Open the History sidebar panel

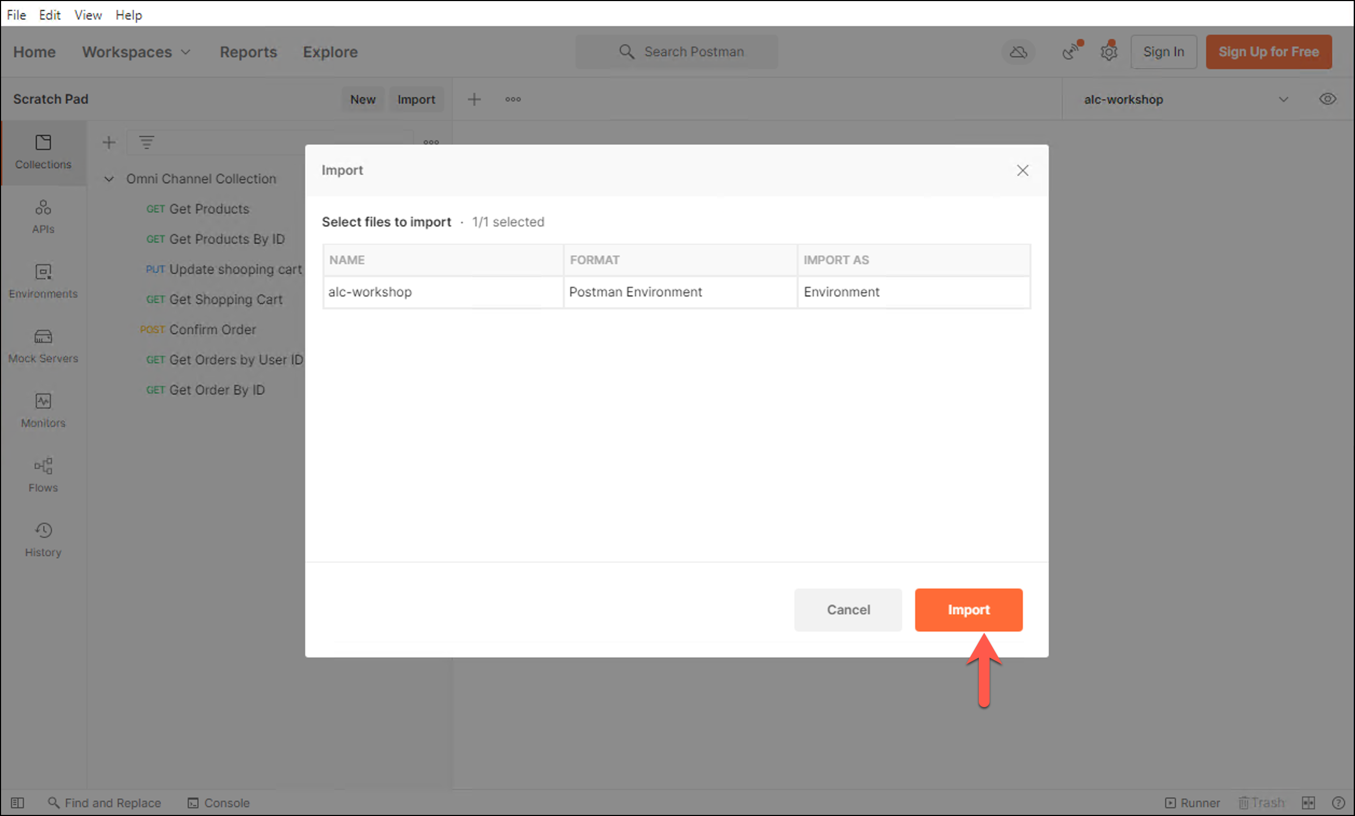coord(43,540)
